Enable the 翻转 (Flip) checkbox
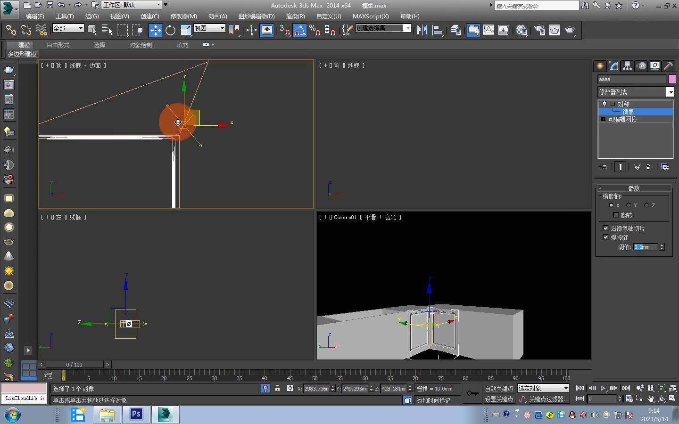 click(x=616, y=215)
